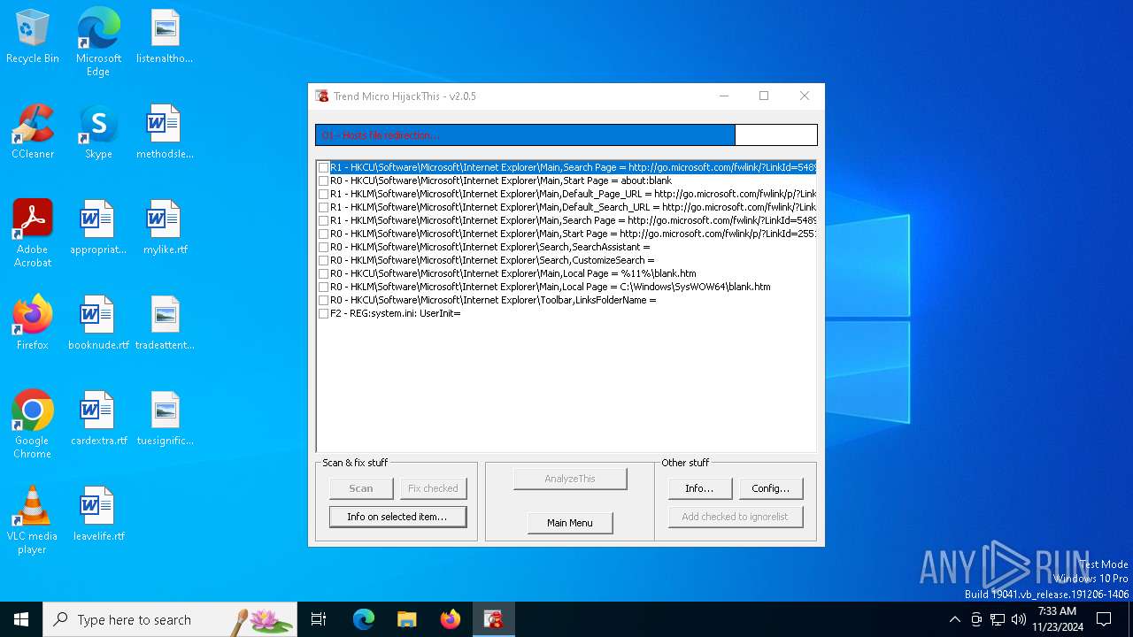Screen dimensions: 1133x637
Task: Show hidden system tray icons chevron
Action: coord(954,619)
